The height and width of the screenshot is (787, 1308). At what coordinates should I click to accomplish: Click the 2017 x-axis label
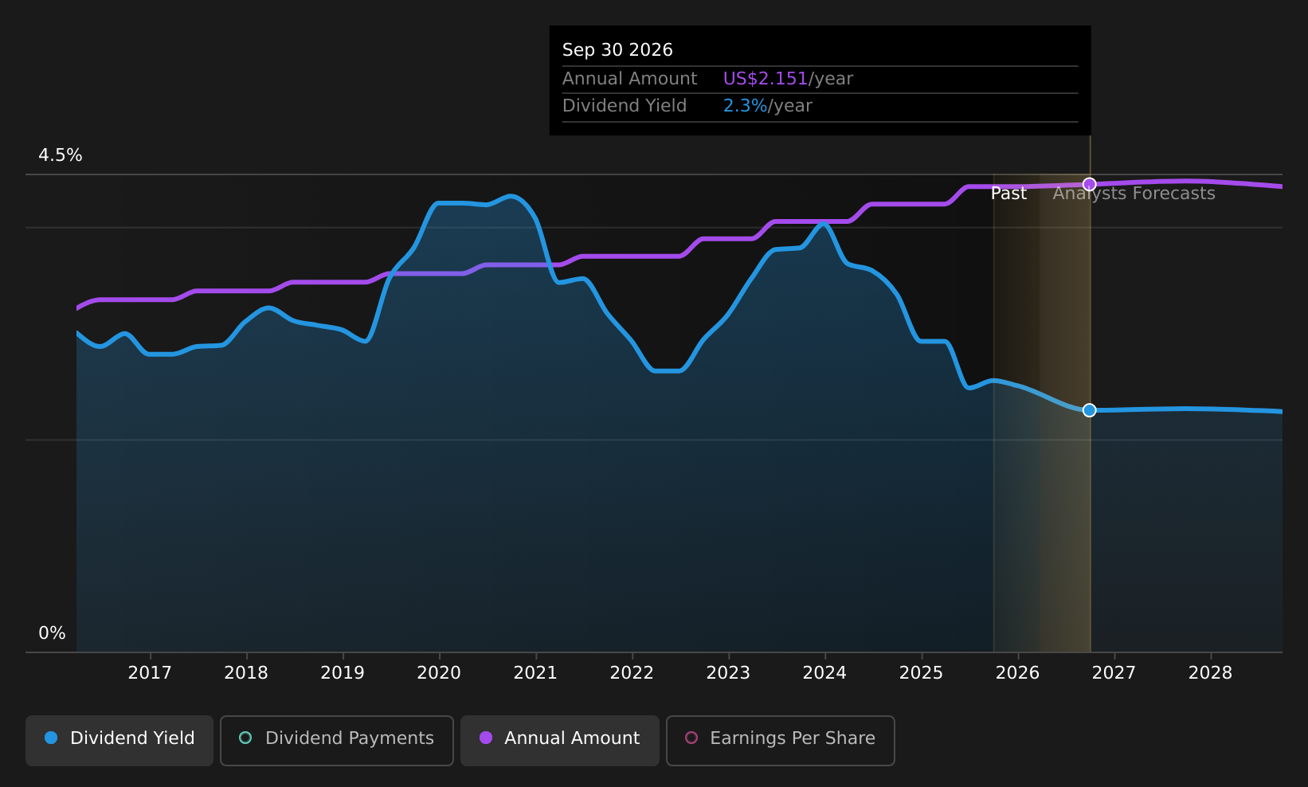150,673
